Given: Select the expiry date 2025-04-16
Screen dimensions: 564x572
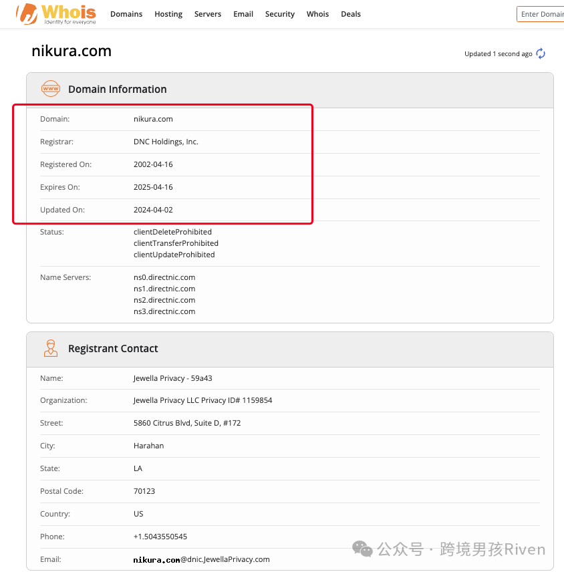Looking at the screenshot, I should point(153,187).
